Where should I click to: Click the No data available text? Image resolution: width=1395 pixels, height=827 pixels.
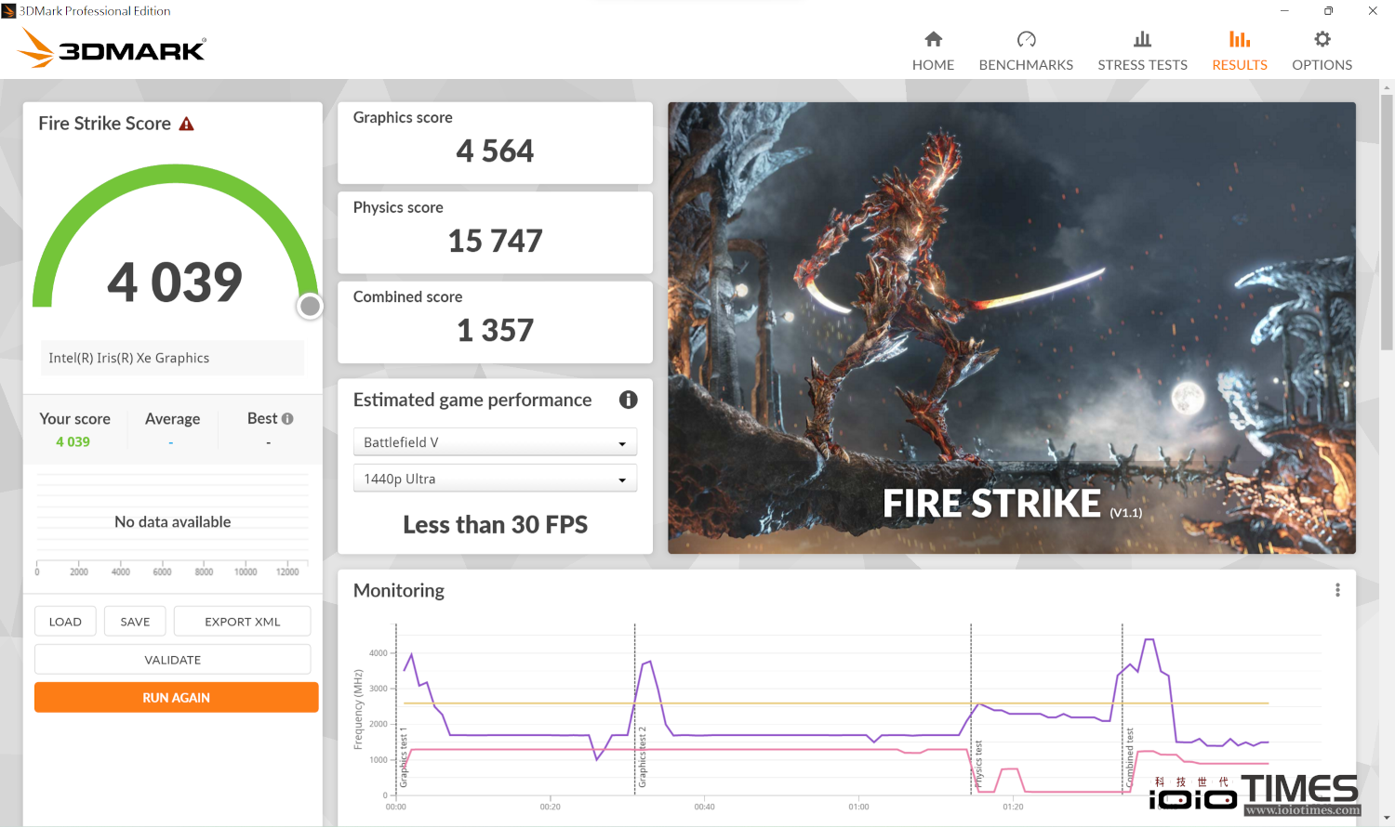(x=172, y=522)
